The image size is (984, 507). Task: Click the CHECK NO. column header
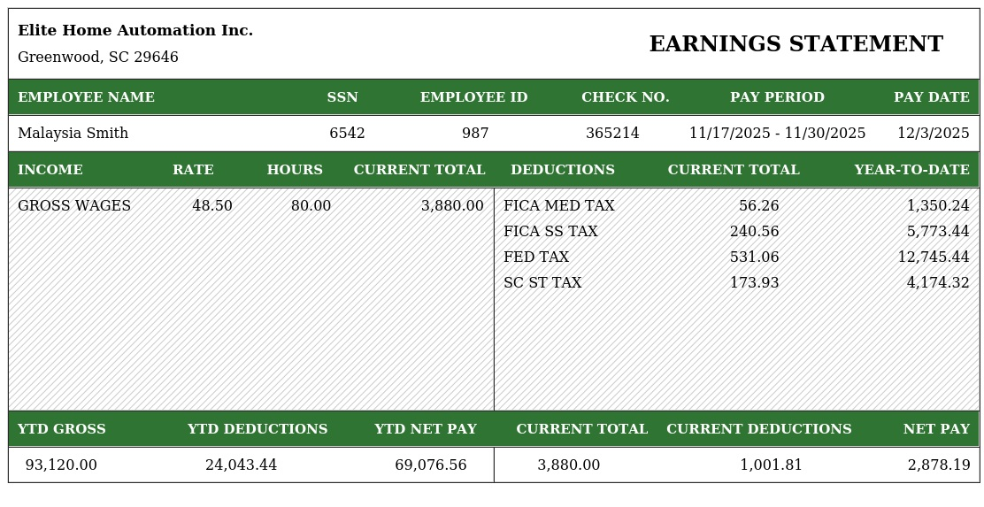point(625,97)
